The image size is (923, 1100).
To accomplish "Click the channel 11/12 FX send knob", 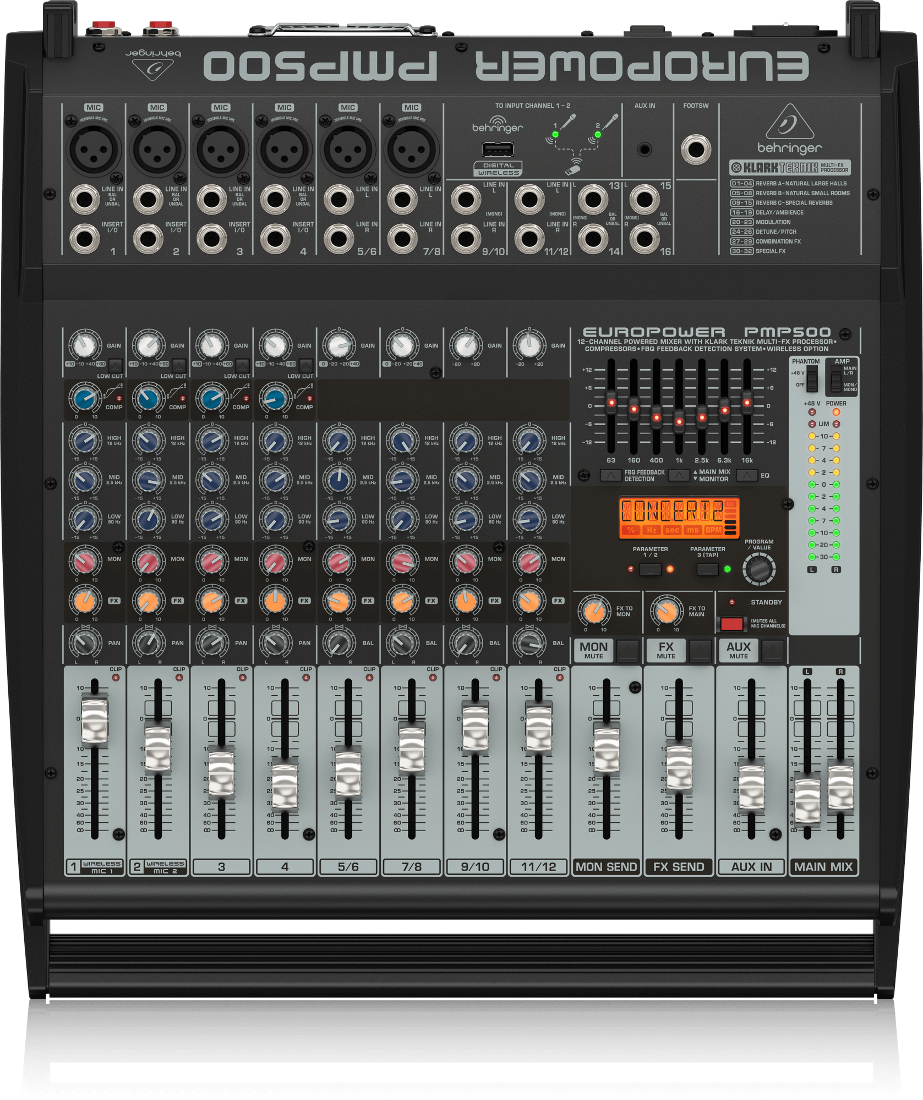I will point(529,601).
